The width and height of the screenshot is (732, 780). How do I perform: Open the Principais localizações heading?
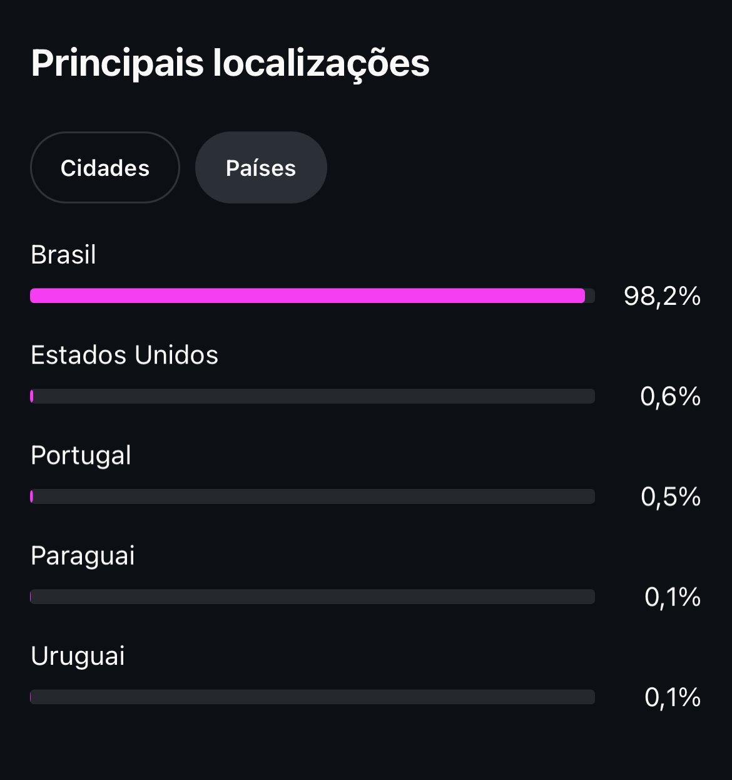[230, 64]
